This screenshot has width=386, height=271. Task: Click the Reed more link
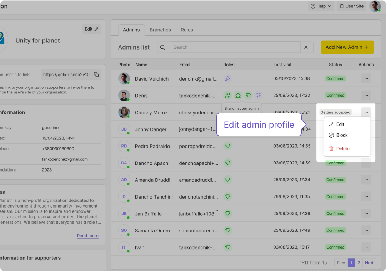[x=88, y=236]
